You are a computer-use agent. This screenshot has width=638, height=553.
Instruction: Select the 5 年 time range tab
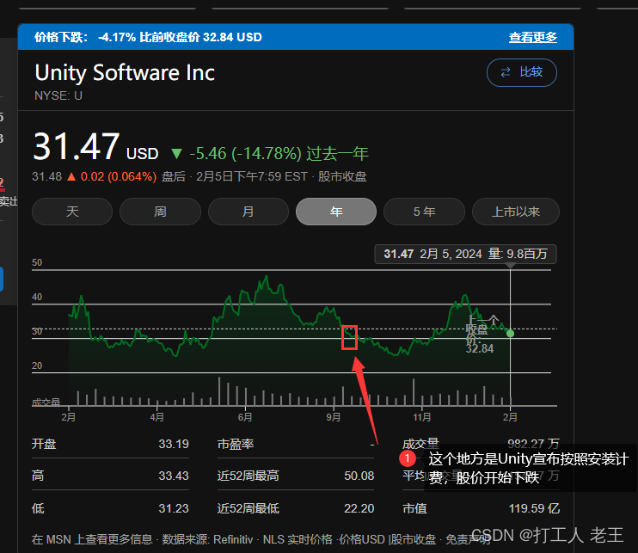pos(425,212)
